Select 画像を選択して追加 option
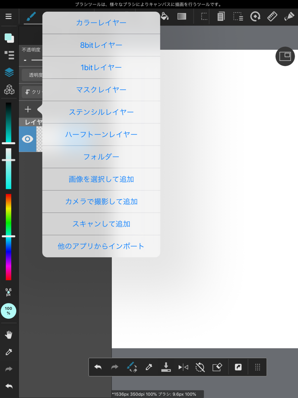Image resolution: width=298 pixels, height=398 pixels. (x=101, y=179)
